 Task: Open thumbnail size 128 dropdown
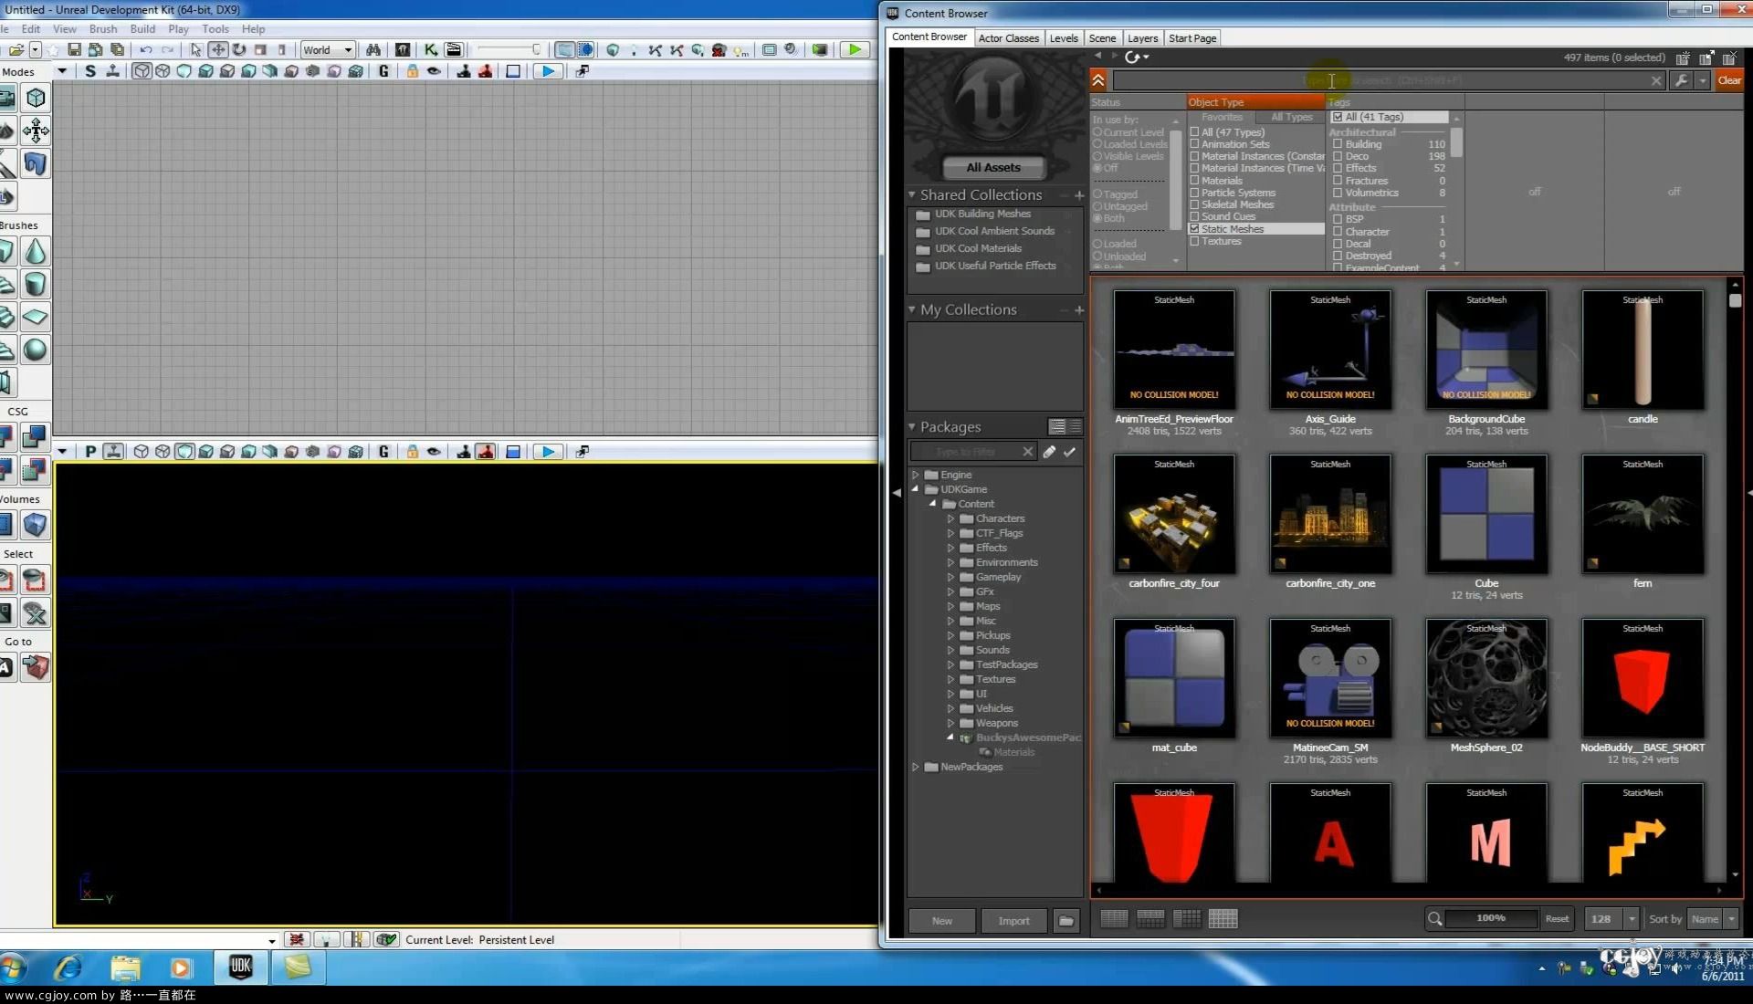[x=1632, y=919]
